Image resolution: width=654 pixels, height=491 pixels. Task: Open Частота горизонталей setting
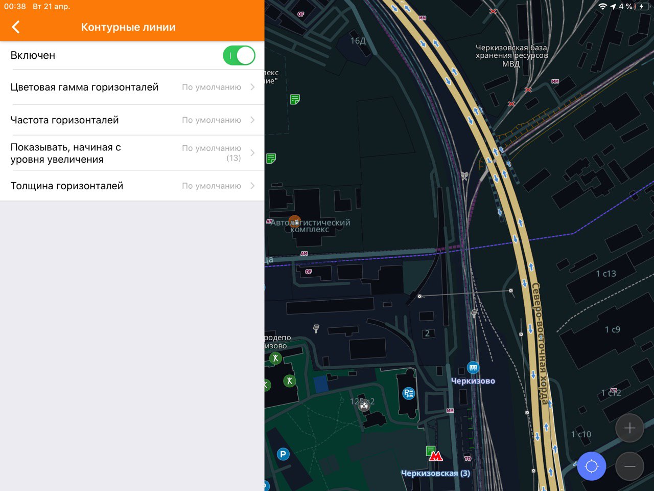coord(132,120)
